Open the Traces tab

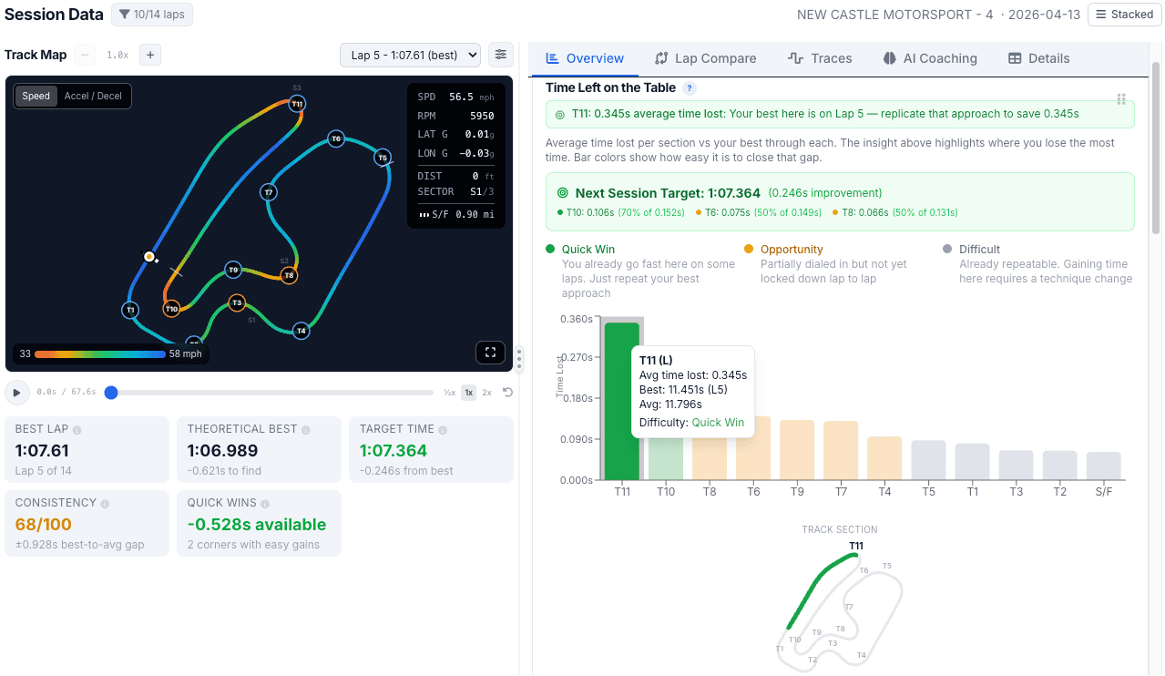pos(819,57)
